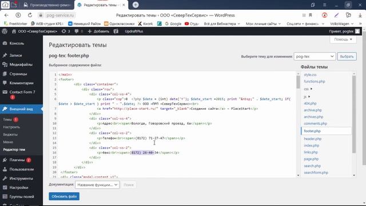This screenshot has height=206, width=366.
Task: Open Комментарии menu item
Action: [x=21, y=83]
